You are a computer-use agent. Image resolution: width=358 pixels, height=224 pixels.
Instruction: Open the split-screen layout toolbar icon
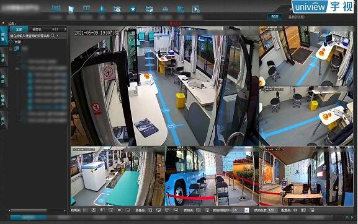pos(86,9)
